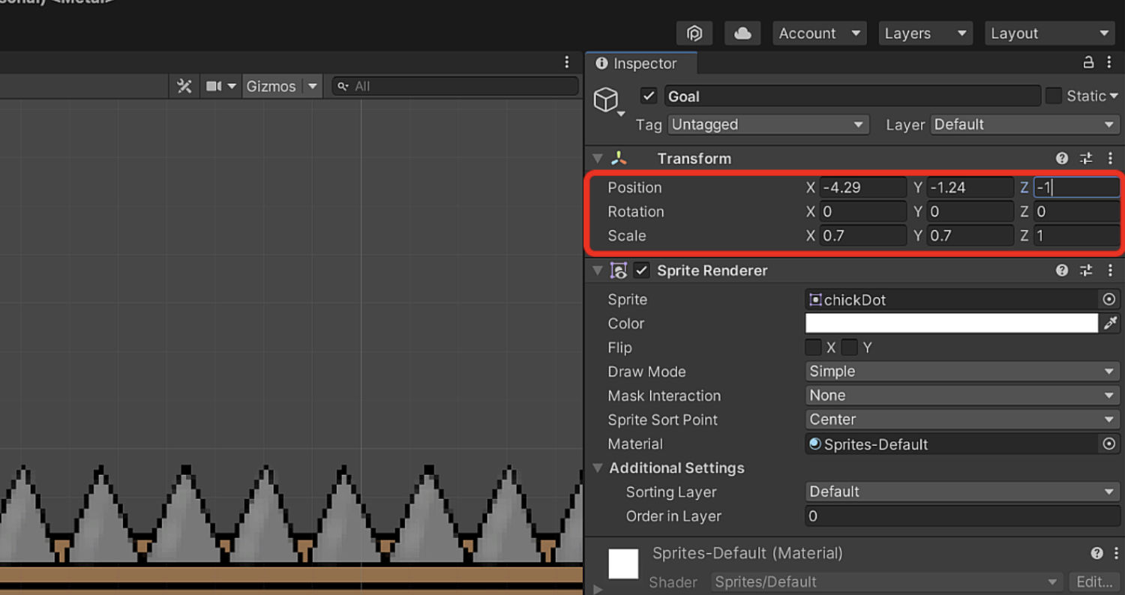1125x595 pixels.
Task: Enable Flip Y checkbox
Action: click(849, 348)
